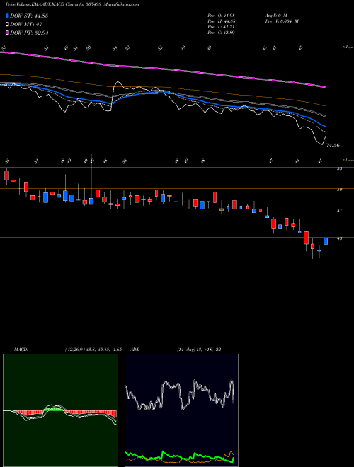Image resolution: width=354 pixels, height=467 pixels.
Task: Click the magenta DOW PT legend swatch
Action: (x=8, y=33)
